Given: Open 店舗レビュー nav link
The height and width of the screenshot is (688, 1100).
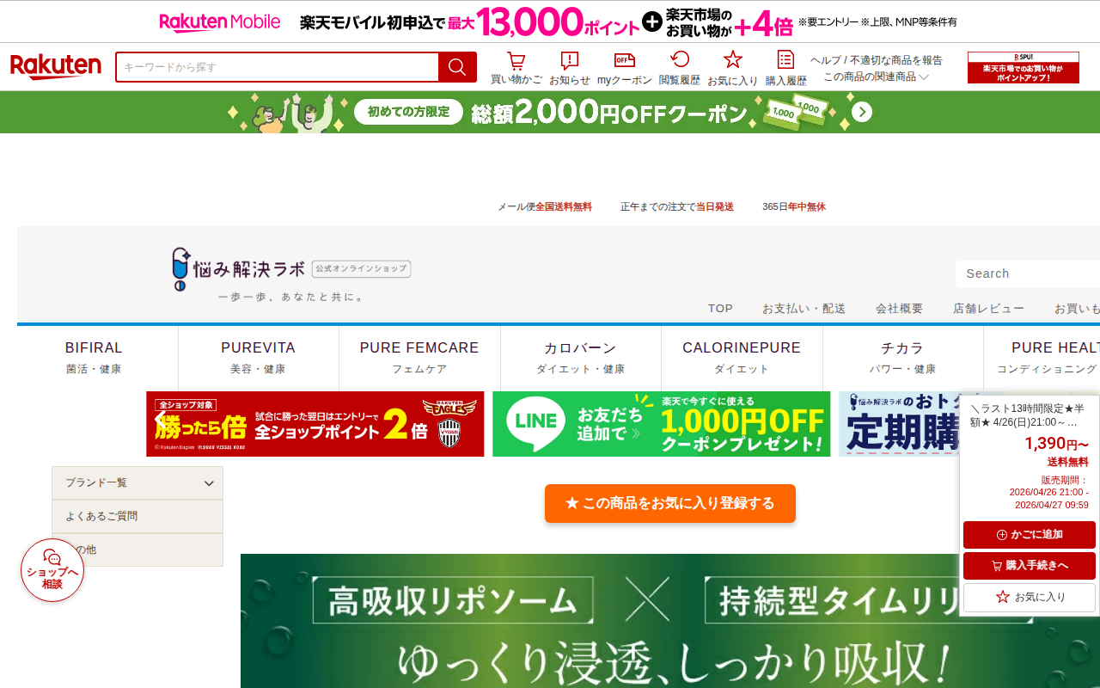Looking at the screenshot, I should tap(988, 309).
